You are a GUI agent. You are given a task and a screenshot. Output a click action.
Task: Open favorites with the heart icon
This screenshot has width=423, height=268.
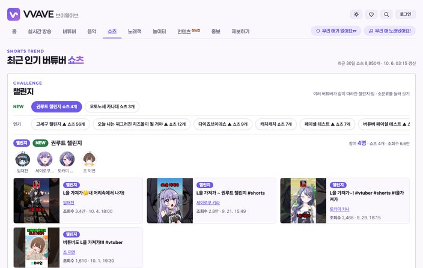click(371, 14)
